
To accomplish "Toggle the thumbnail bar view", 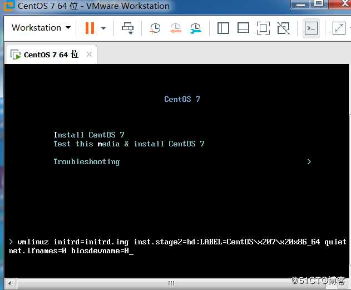I will coord(243,28).
